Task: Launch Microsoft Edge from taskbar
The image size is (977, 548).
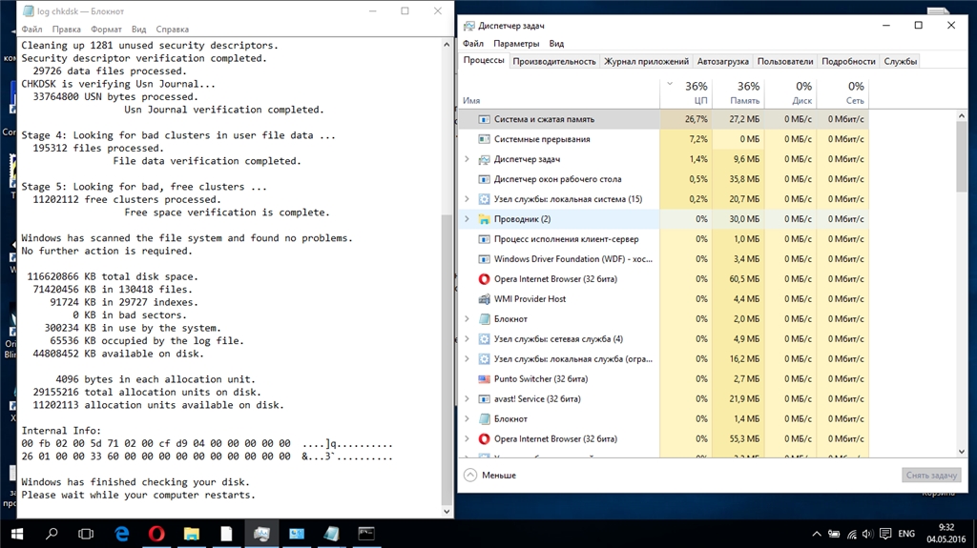Action: (122, 534)
